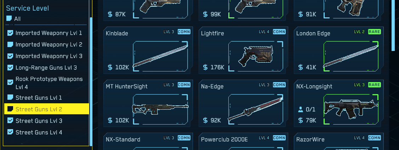Viewport: 399px width, 150px height.
Task: Choose the NX-Longsight rifle image
Action: 351,109
